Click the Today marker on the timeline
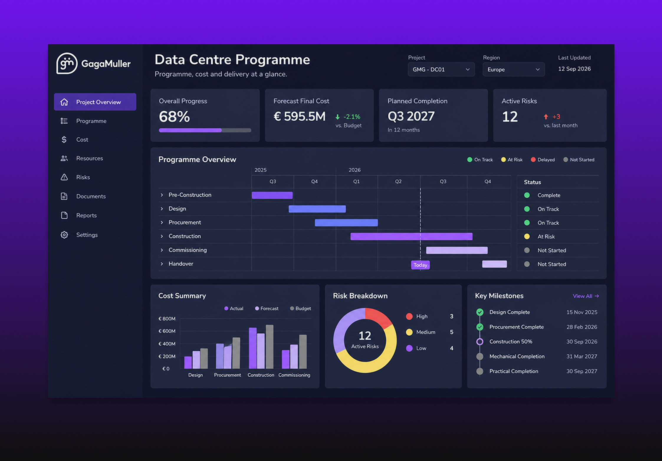The height and width of the screenshot is (461, 662). click(420, 265)
